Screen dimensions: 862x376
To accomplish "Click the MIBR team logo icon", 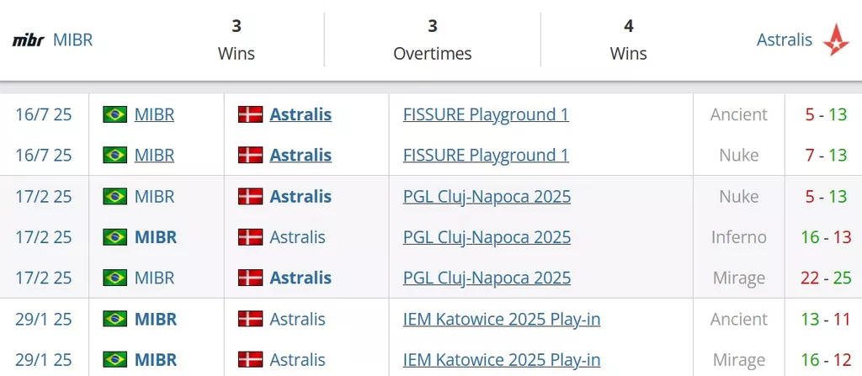I will tap(28, 40).
